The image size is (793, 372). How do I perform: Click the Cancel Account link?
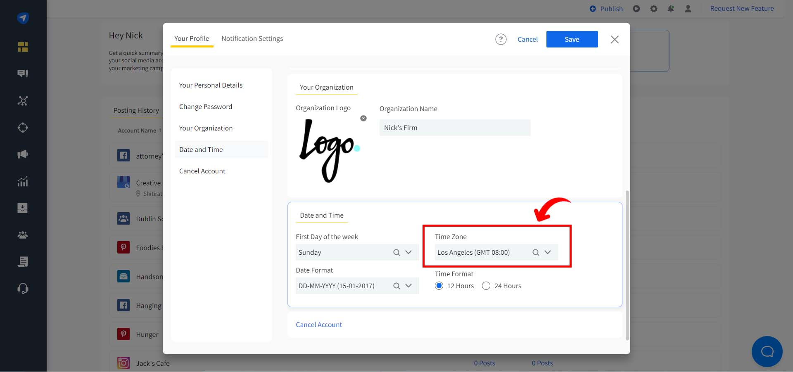[x=319, y=325]
